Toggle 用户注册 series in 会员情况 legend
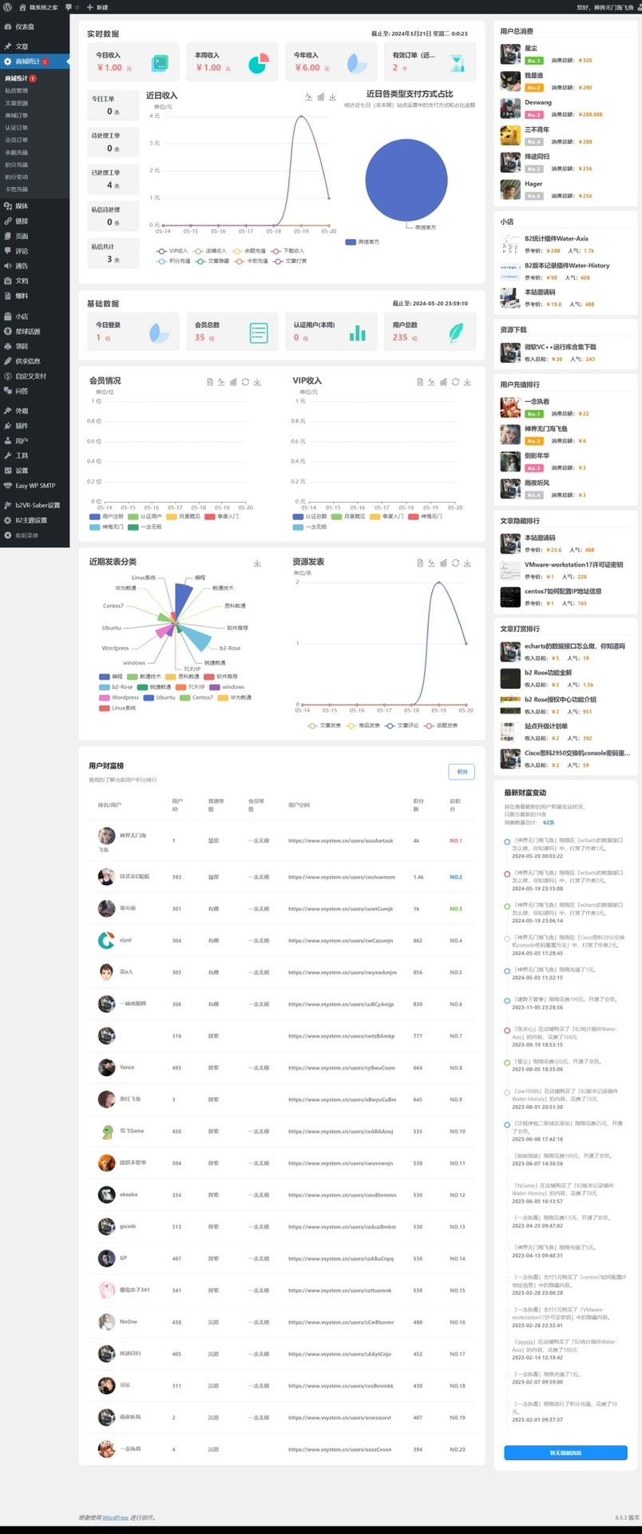This screenshot has width=642, height=1534. coord(106,516)
